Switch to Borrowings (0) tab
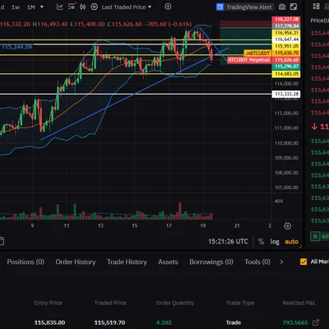Image resolution: width=329 pixels, height=329 pixels. [x=211, y=262]
